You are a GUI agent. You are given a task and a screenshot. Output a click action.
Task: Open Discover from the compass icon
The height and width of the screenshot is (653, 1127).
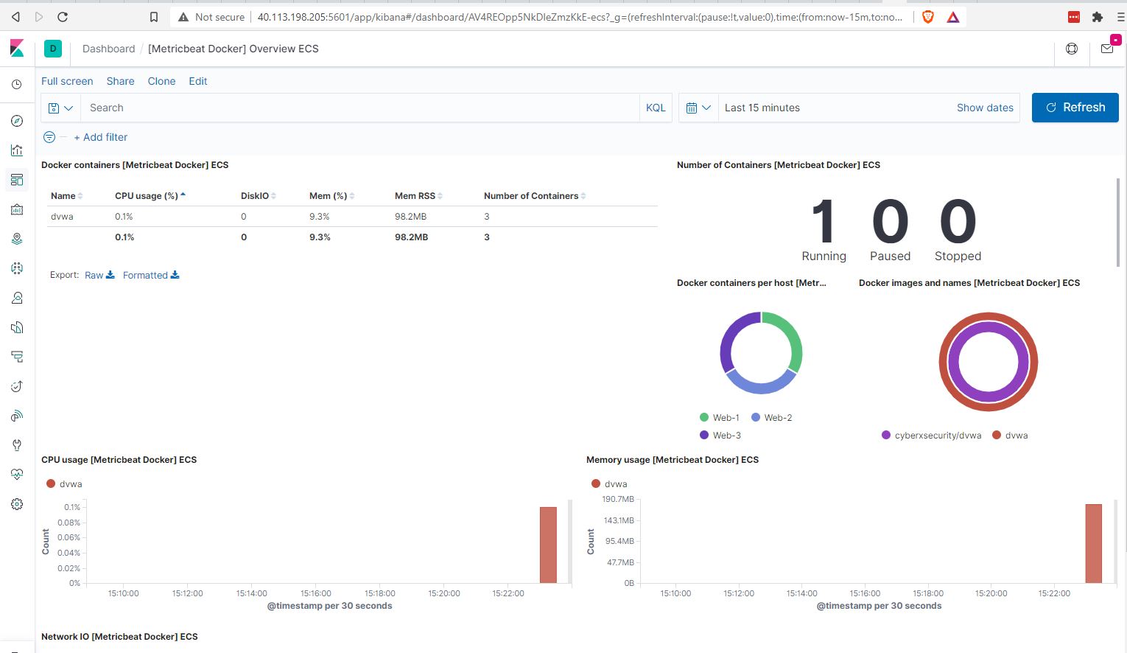tap(17, 121)
